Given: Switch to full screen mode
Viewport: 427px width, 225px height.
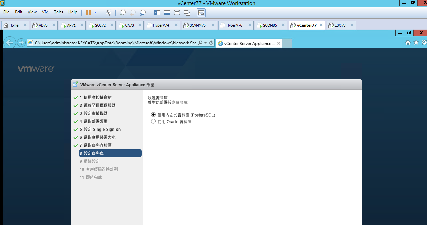Looking at the screenshot, I should 177,12.
